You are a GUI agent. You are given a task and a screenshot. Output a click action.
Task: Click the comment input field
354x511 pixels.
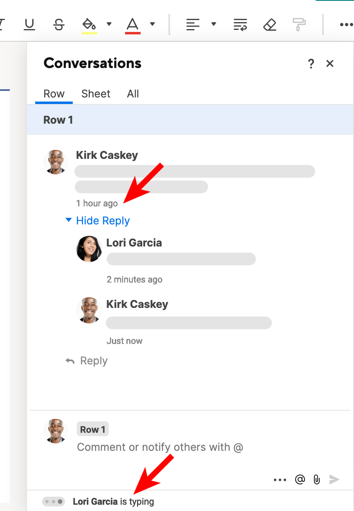160,447
